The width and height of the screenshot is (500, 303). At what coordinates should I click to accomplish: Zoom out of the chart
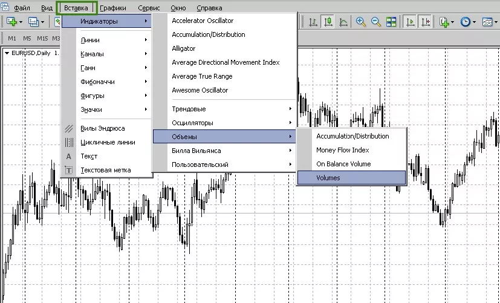coord(376,22)
